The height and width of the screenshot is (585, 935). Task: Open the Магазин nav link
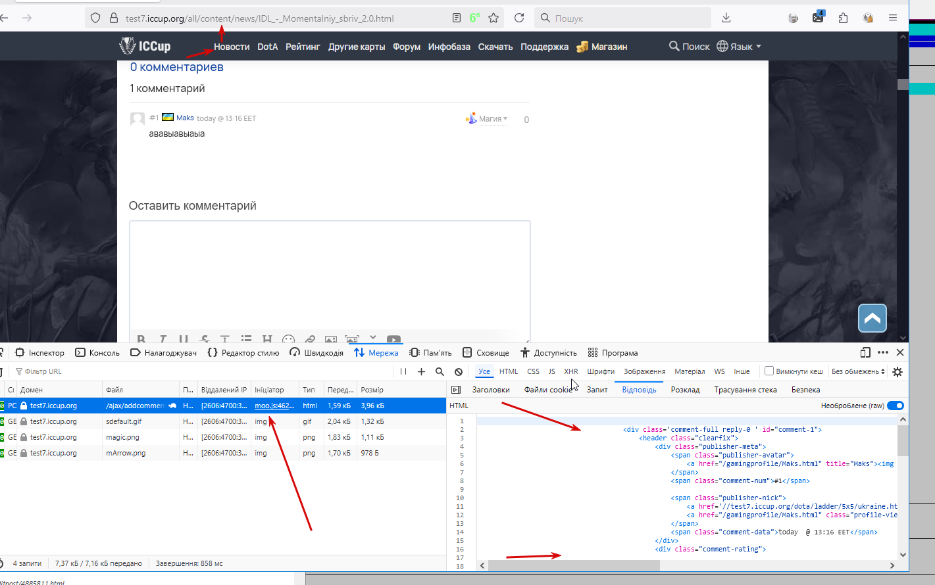602,47
